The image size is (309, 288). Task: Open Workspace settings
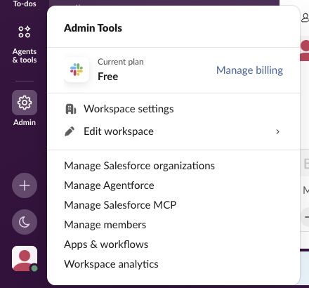click(x=173, y=109)
